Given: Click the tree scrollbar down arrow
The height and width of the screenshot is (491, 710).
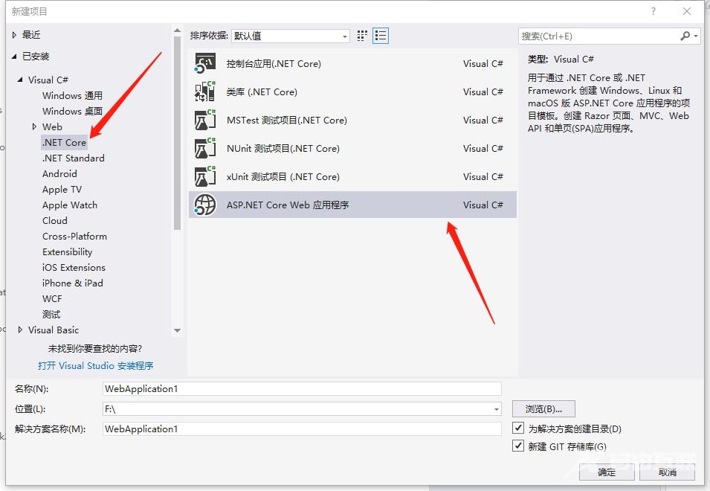Looking at the screenshot, I should [177, 330].
